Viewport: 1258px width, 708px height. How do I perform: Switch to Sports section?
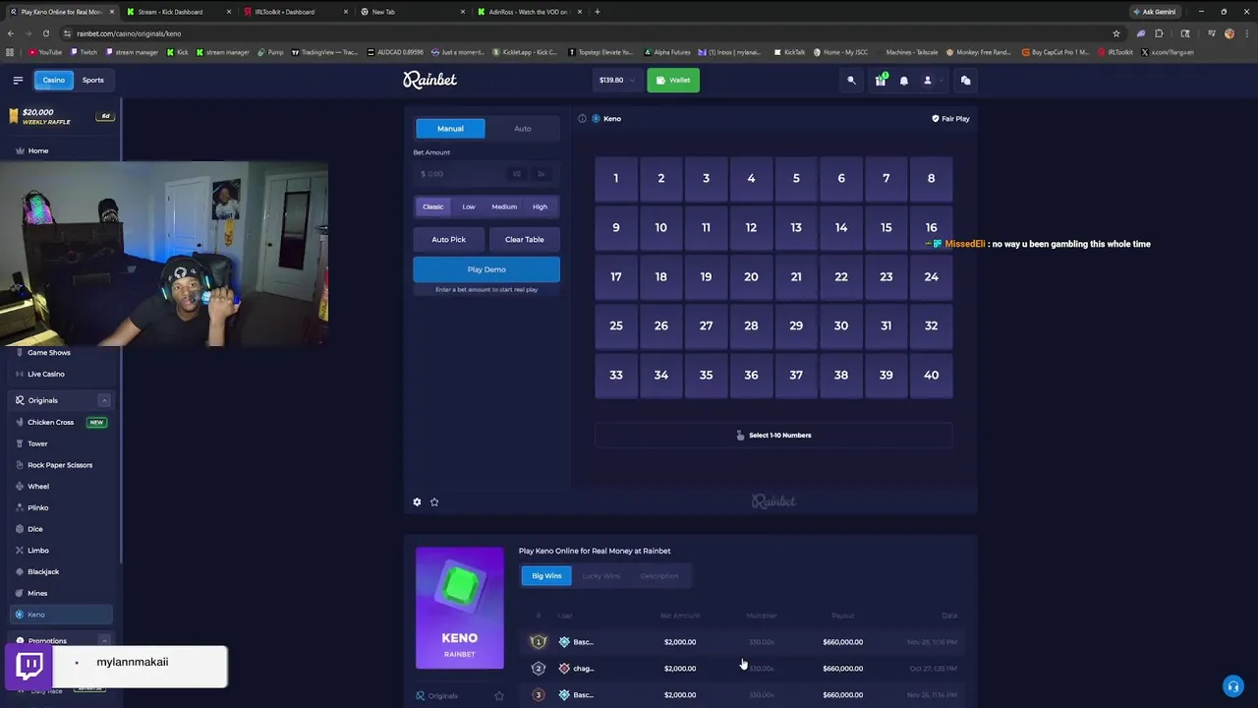coord(93,80)
